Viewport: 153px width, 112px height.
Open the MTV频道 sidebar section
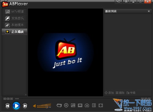(14, 12)
